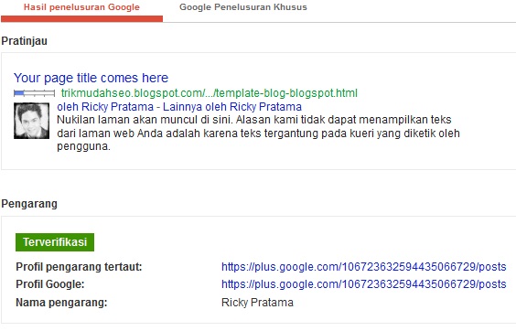Open author photo thumbnail of Ricky Pratama
The height and width of the screenshot is (331, 516).
(32, 121)
